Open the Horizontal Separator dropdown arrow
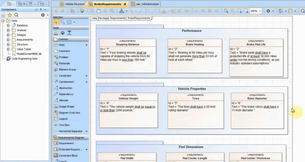This screenshot has width=305, height=162. click(x=87, y=131)
